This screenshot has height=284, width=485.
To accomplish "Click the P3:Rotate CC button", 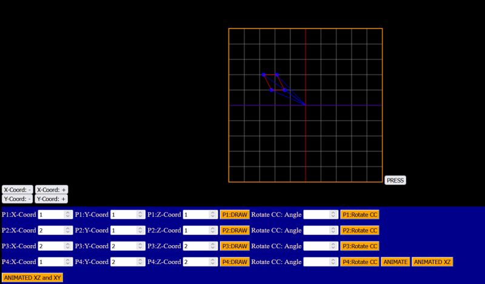I will [360, 246].
